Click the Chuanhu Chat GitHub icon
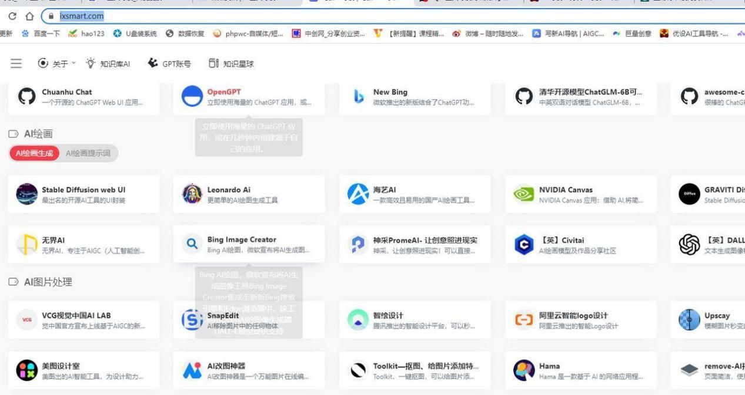Viewport: 745px width, 395px height. (27, 97)
